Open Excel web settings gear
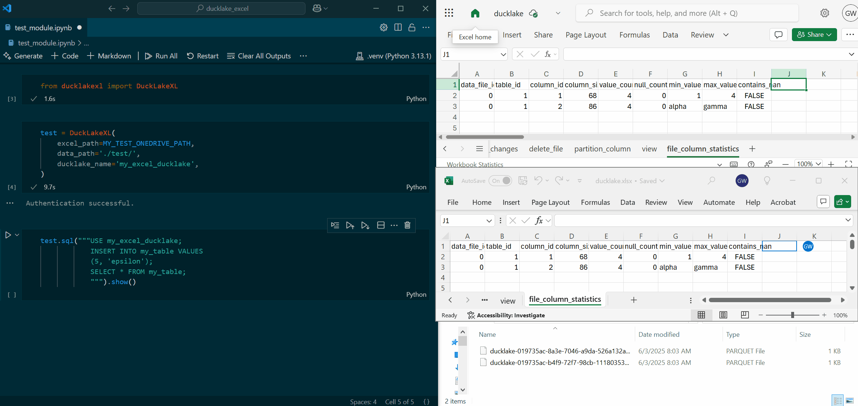Image resolution: width=858 pixels, height=406 pixels. point(824,13)
